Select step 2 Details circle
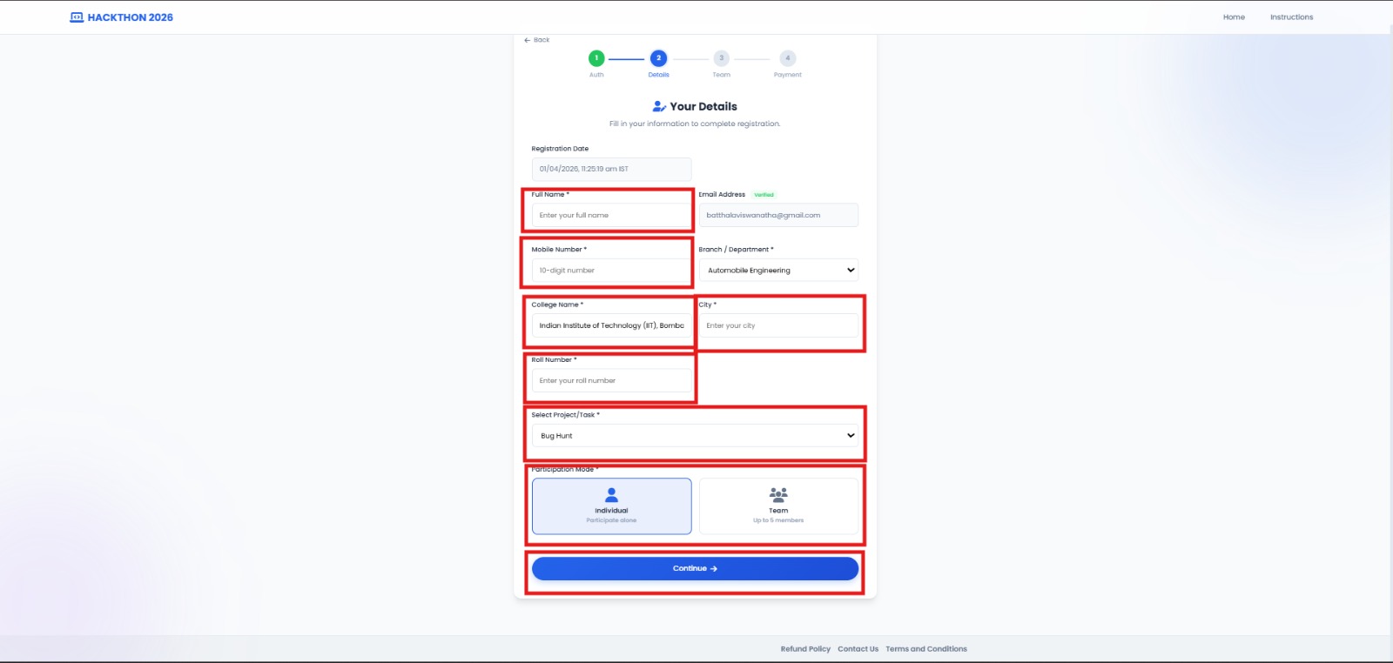This screenshot has width=1393, height=663. pos(659,58)
